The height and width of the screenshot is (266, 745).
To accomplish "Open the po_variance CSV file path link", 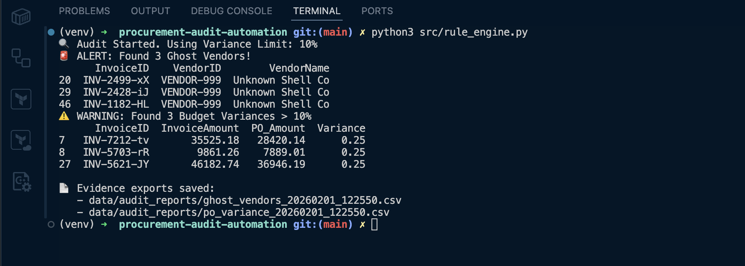I will (239, 212).
